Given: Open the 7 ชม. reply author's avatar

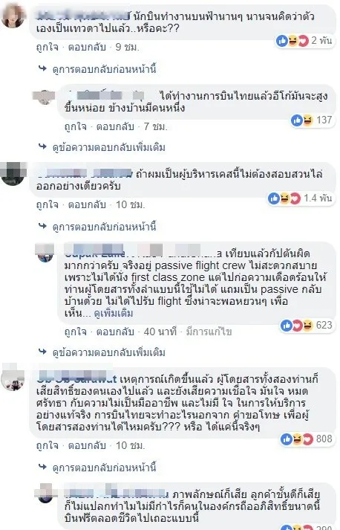Looking at the screenshot, I should tap(45, 97).
